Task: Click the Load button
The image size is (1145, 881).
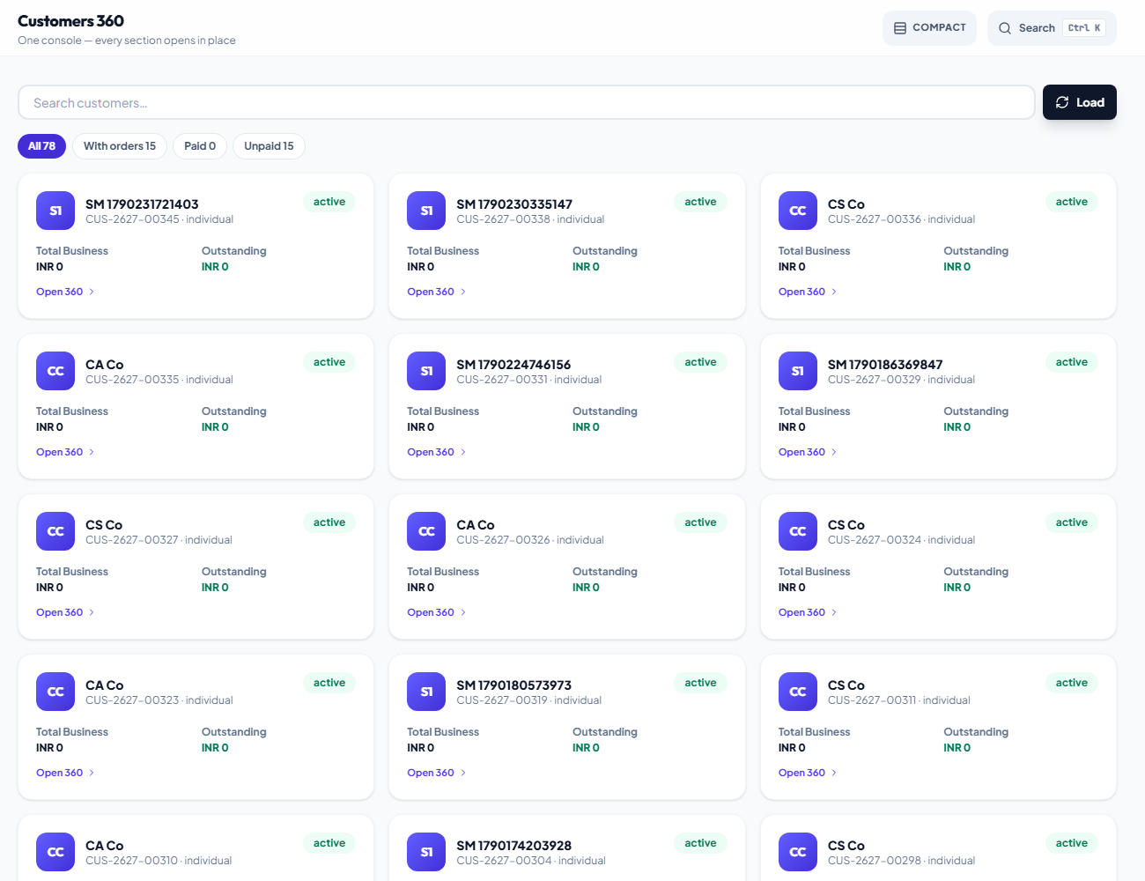Action: click(x=1080, y=102)
